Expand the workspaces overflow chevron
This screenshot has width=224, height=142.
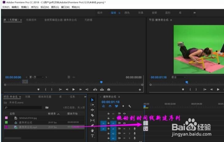click(195, 13)
